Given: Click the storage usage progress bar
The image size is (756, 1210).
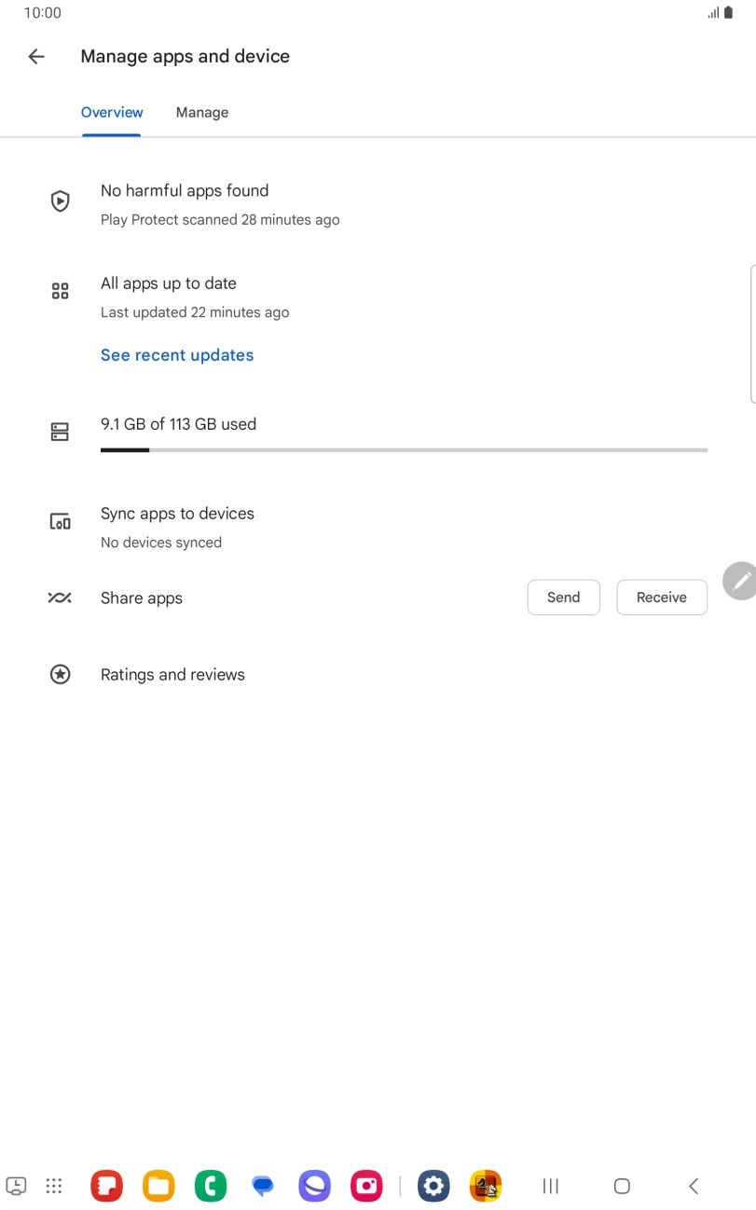Looking at the screenshot, I should point(404,450).
